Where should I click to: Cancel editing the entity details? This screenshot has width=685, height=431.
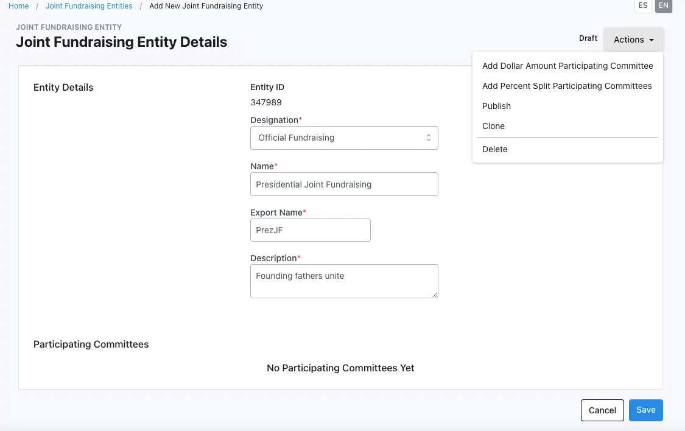pos(602,410)
